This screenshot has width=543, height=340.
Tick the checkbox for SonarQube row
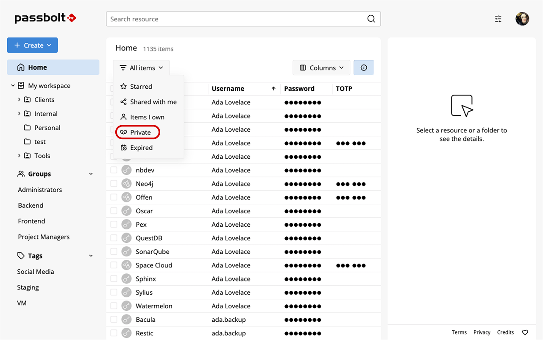coord(114,251)
